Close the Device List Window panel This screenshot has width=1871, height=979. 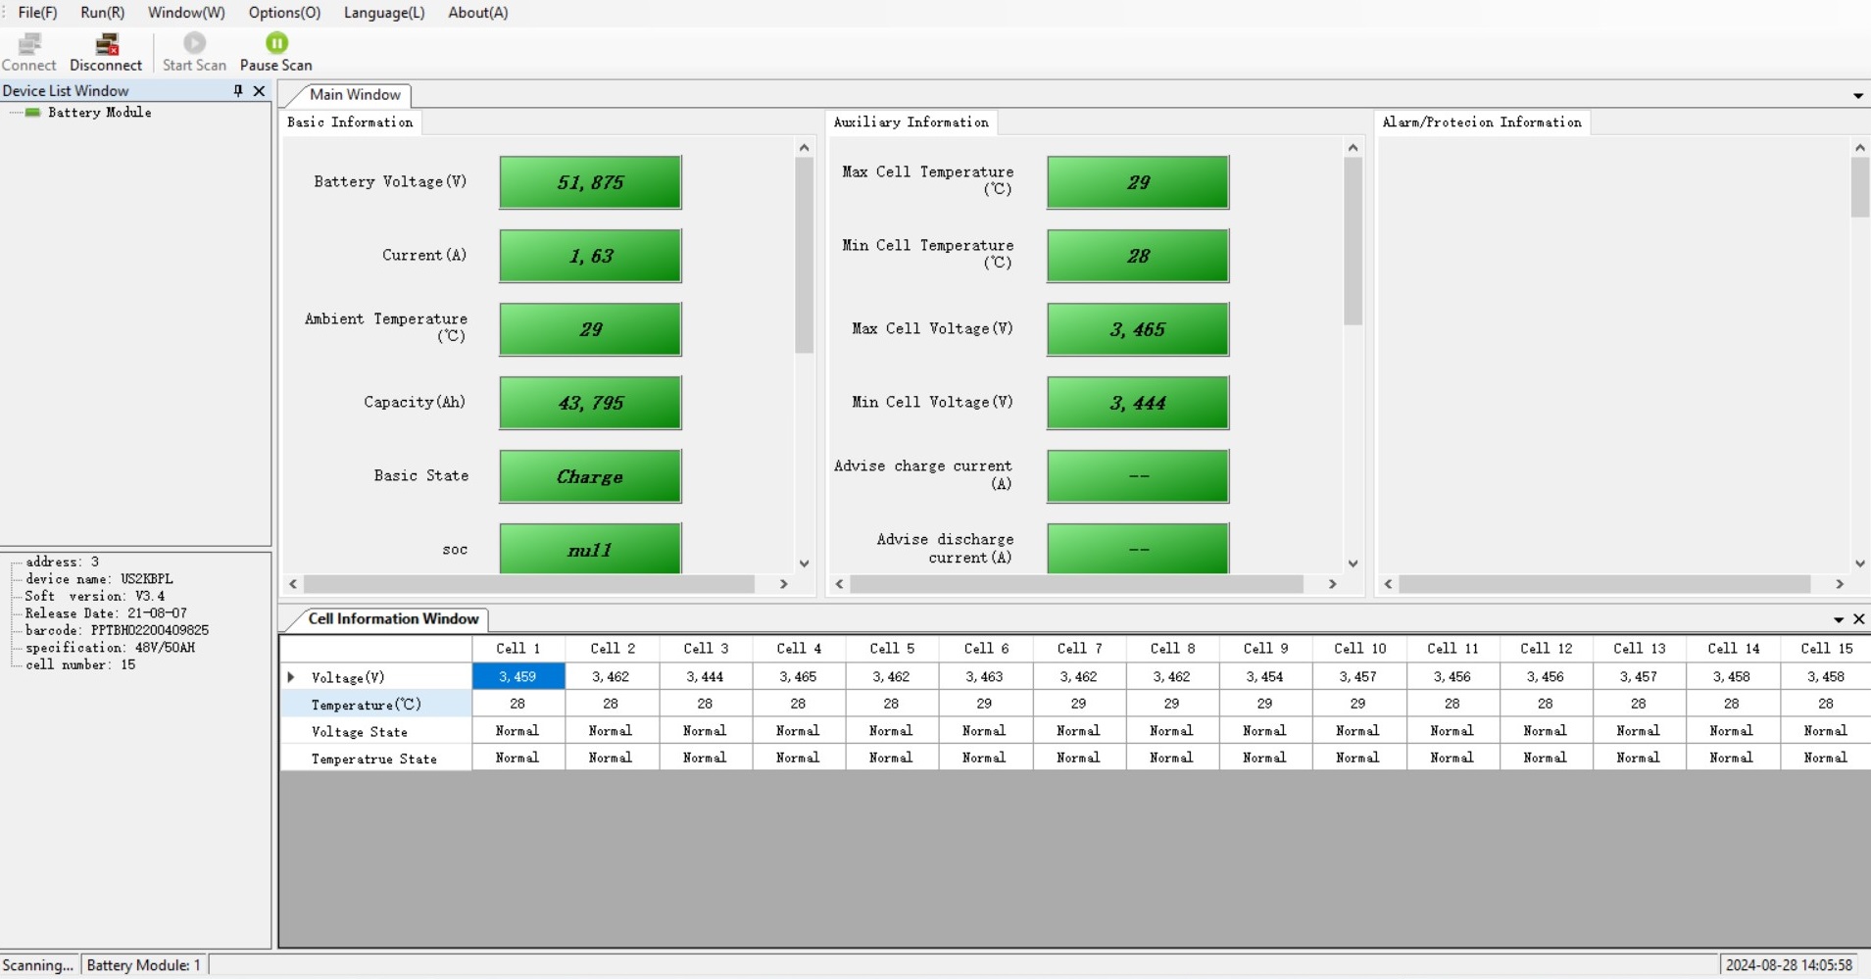tap(259, 90)
